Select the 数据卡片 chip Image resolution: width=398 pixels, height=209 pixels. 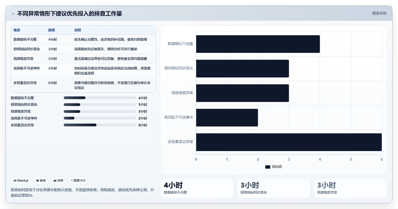[78, 180]
